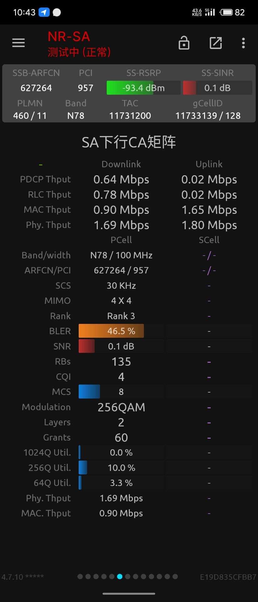Tap the SA下行CA矩阵 section heading
258x602 pixels.
[x=129, y=142]
